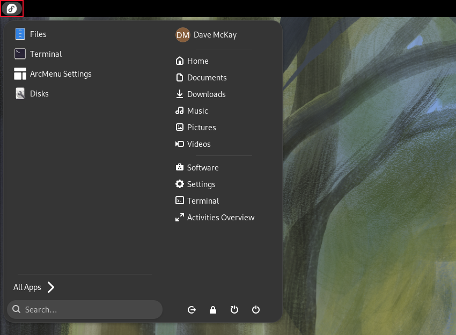This screenshot has height=335, width=456.
Task: Click the log out icon
Action: point(192,310)
